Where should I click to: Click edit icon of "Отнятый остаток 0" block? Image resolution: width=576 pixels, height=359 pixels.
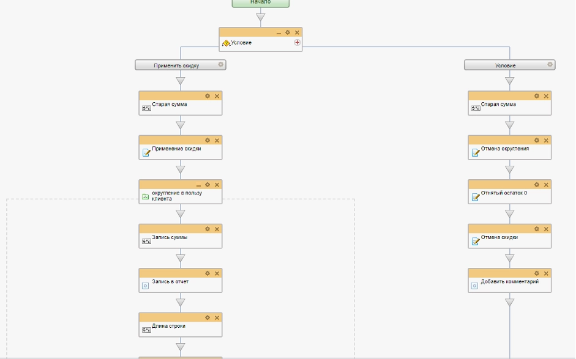475,197
